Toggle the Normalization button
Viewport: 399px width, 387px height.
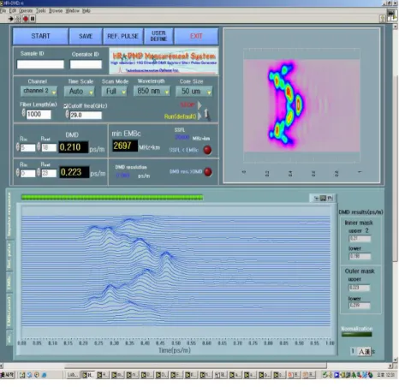pos(356,334)
